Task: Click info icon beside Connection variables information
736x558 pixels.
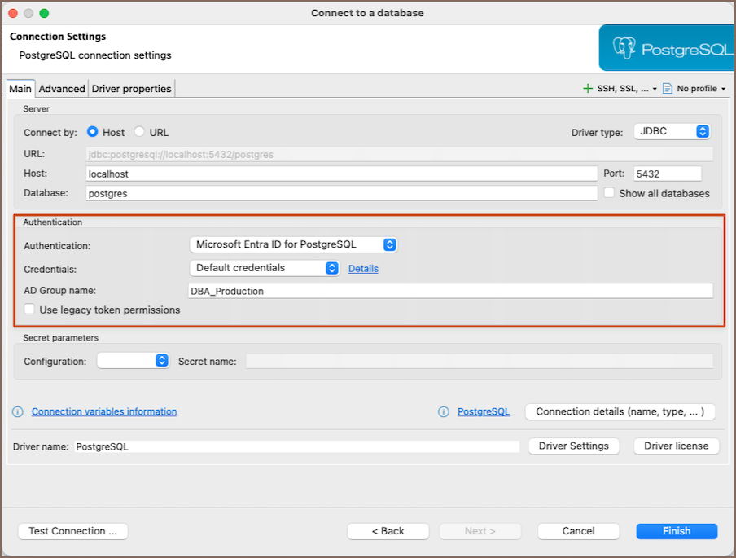Action: (18, 412)
